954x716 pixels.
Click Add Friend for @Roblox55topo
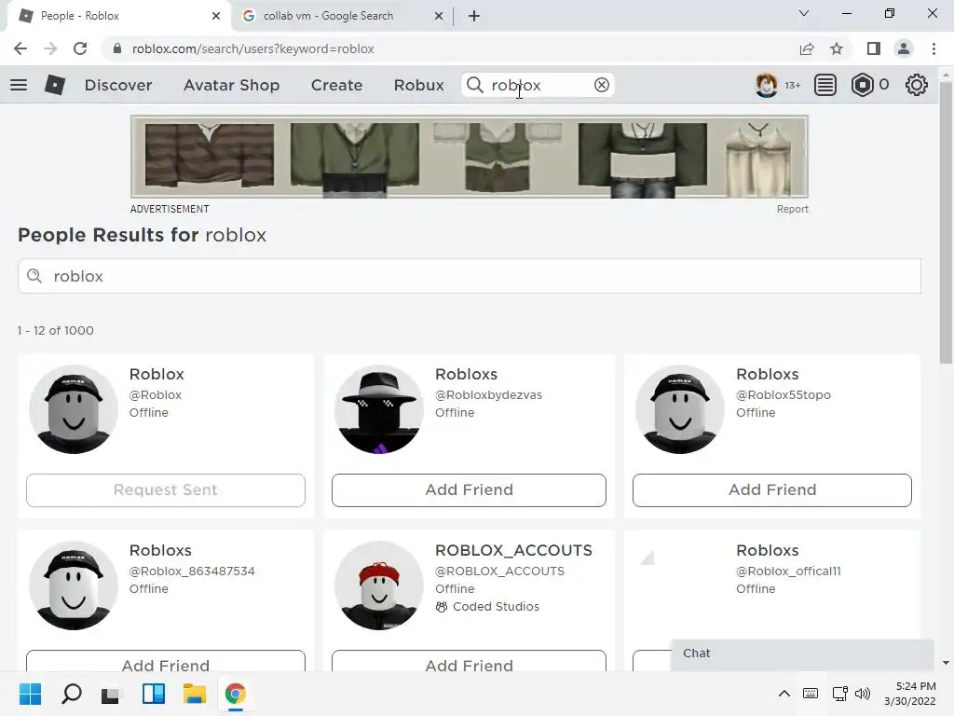(772, 490)
